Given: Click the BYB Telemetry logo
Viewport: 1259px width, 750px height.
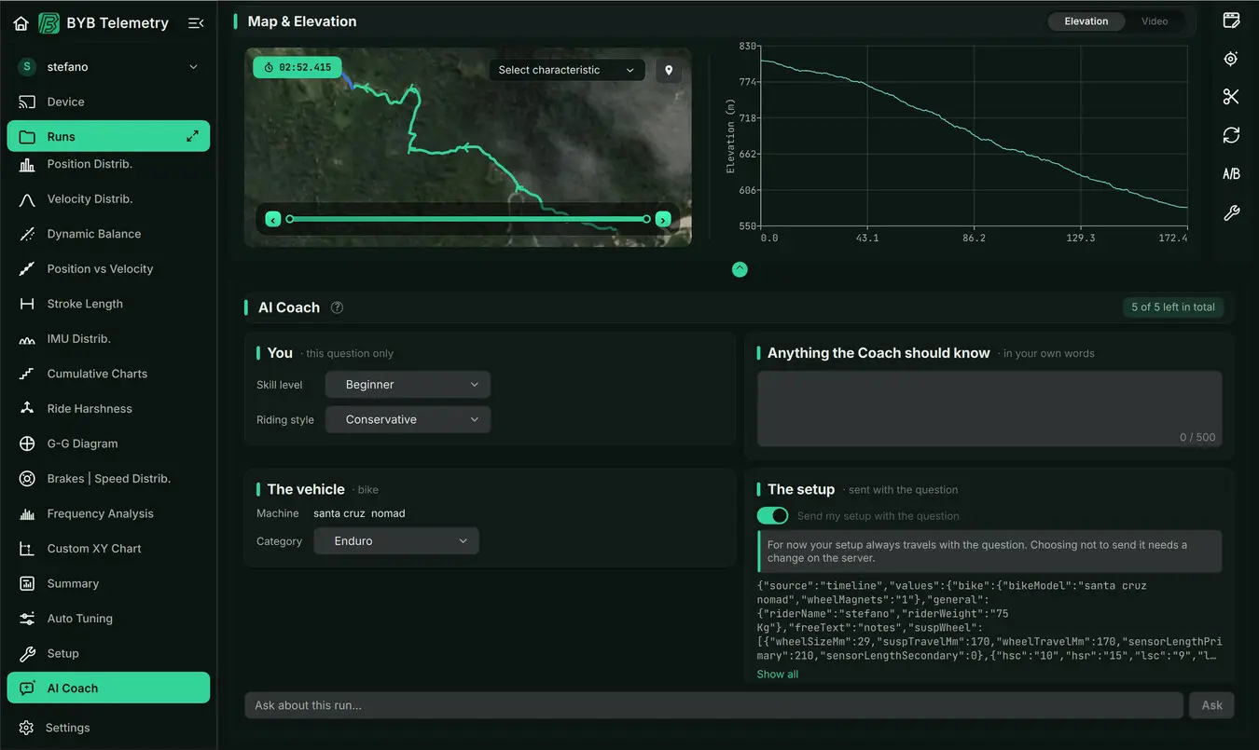Looking at the screenshot, I should pos(48,23).
